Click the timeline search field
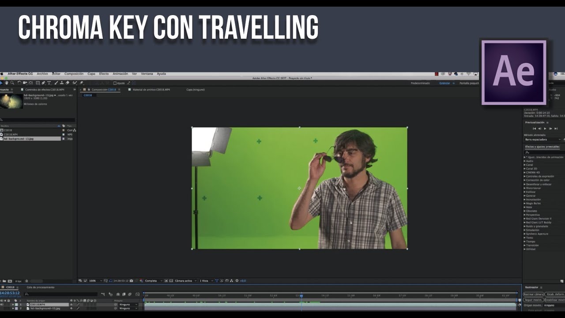This screenshot has height=318, width=565. [x=60, y=294]
